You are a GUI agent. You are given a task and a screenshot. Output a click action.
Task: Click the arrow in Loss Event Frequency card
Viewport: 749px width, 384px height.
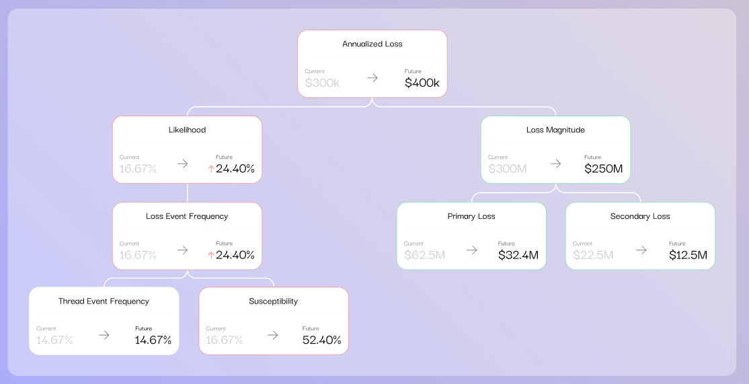coord(182,250)
